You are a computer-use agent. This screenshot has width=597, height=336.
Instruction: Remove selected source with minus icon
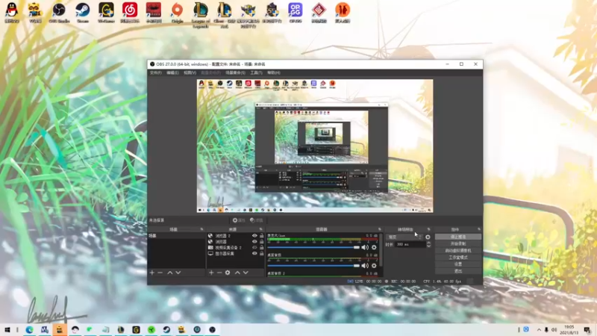(219, 273)
